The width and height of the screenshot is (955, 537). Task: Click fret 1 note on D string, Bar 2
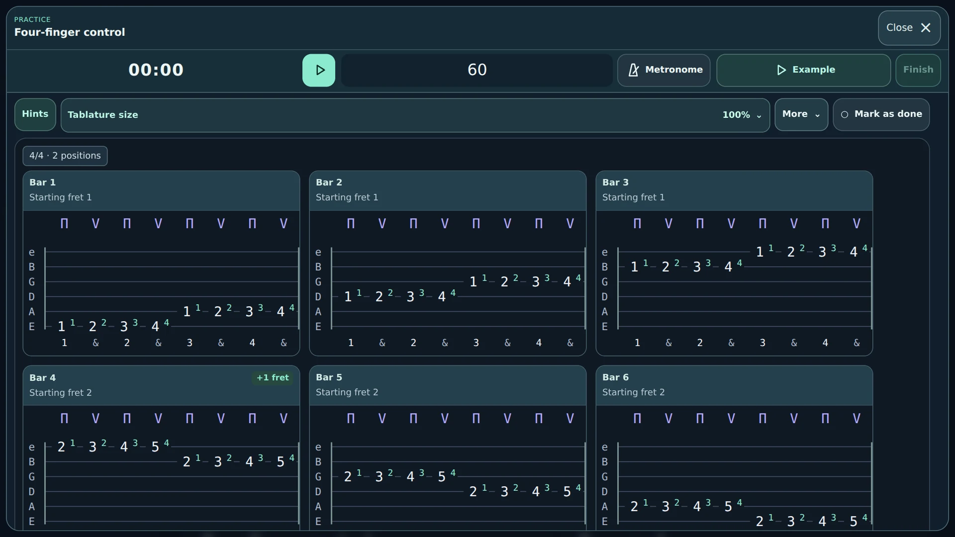point(348,297)
